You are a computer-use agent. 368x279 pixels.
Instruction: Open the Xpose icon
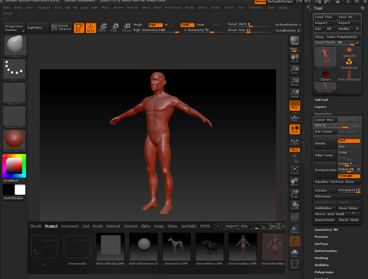295,264
